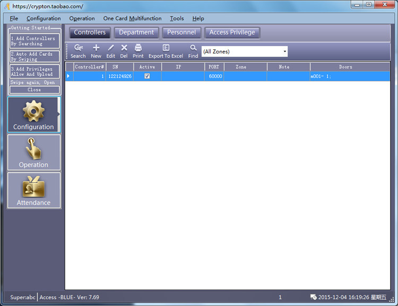Click the SN column header
398x306 pixels.
119,67
